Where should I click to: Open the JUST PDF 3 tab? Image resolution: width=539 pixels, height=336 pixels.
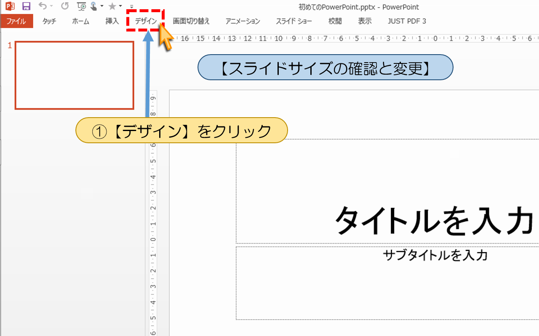[406, 21]
